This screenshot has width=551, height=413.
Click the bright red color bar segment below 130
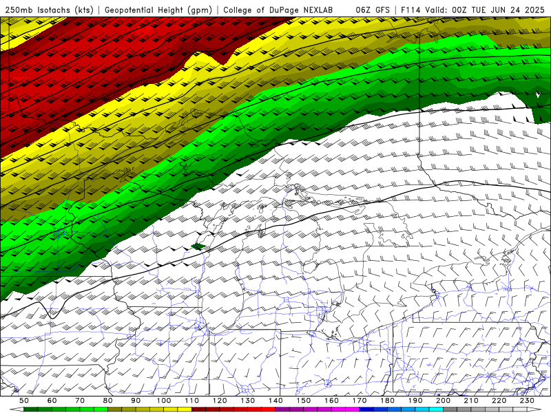pyautogui.click(x=255, y=410)
